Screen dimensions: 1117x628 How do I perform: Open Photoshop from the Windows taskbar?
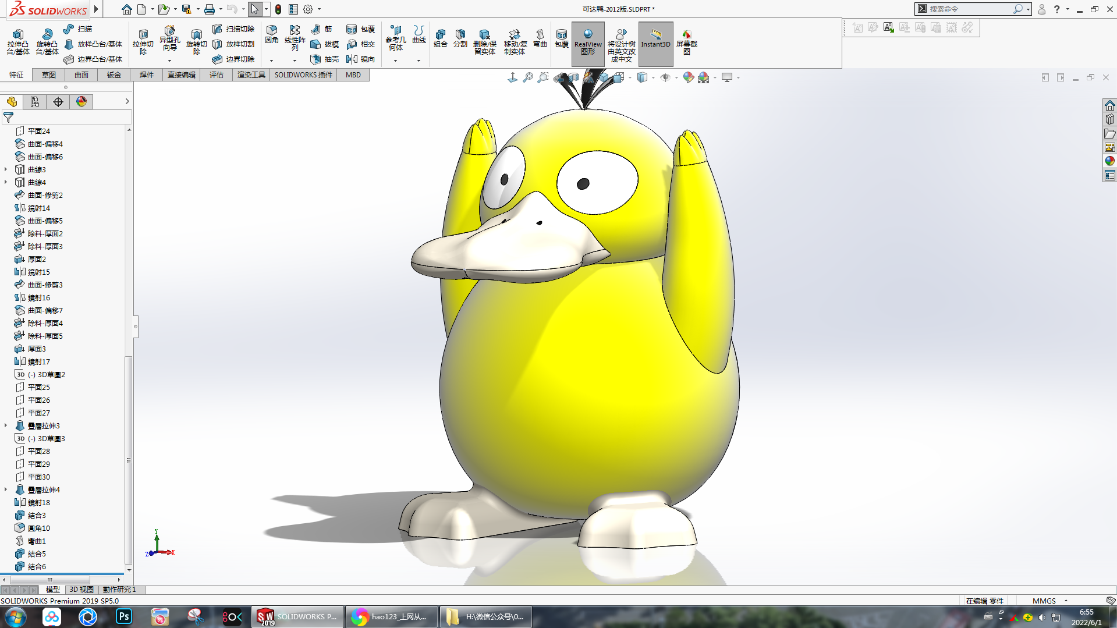(124, 616)
